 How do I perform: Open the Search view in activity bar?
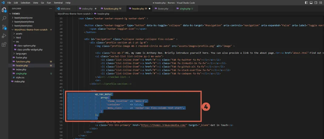[4, 18]
